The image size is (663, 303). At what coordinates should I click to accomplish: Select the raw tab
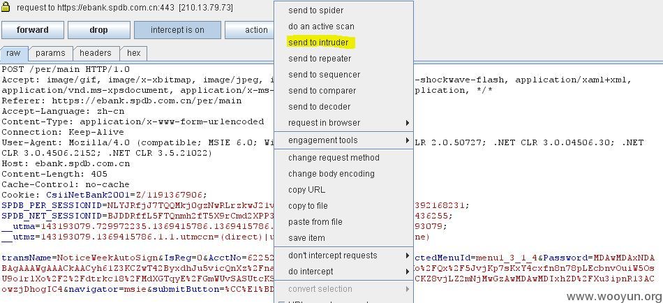pyautogui.click(x=13, y=53)
